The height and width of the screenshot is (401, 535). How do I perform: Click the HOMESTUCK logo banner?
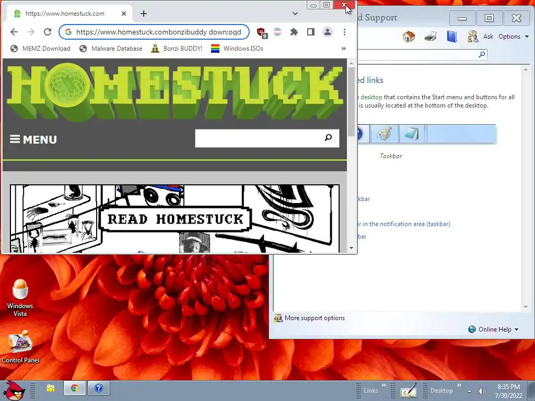(175, 92)
